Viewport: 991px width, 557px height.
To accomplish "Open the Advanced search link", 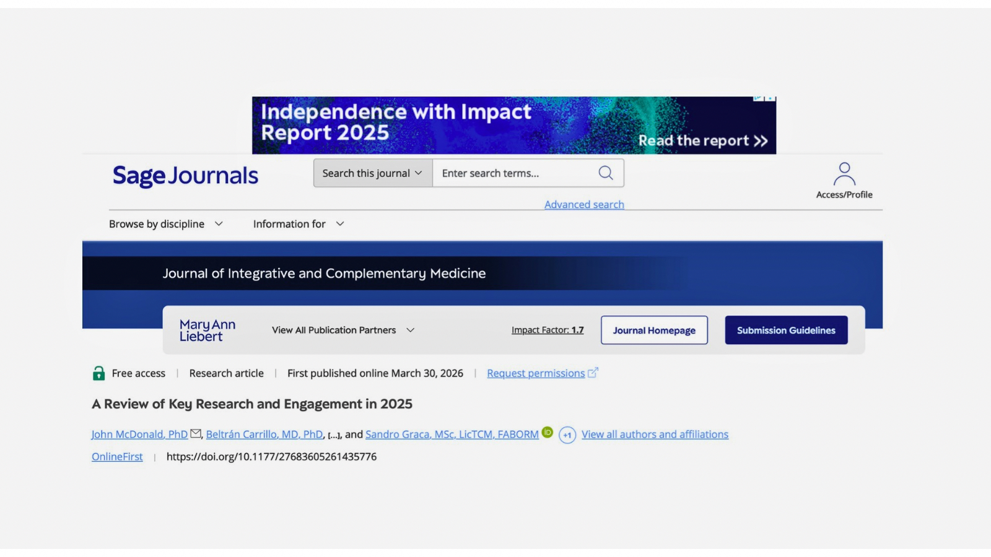I will tap(584, 204).
